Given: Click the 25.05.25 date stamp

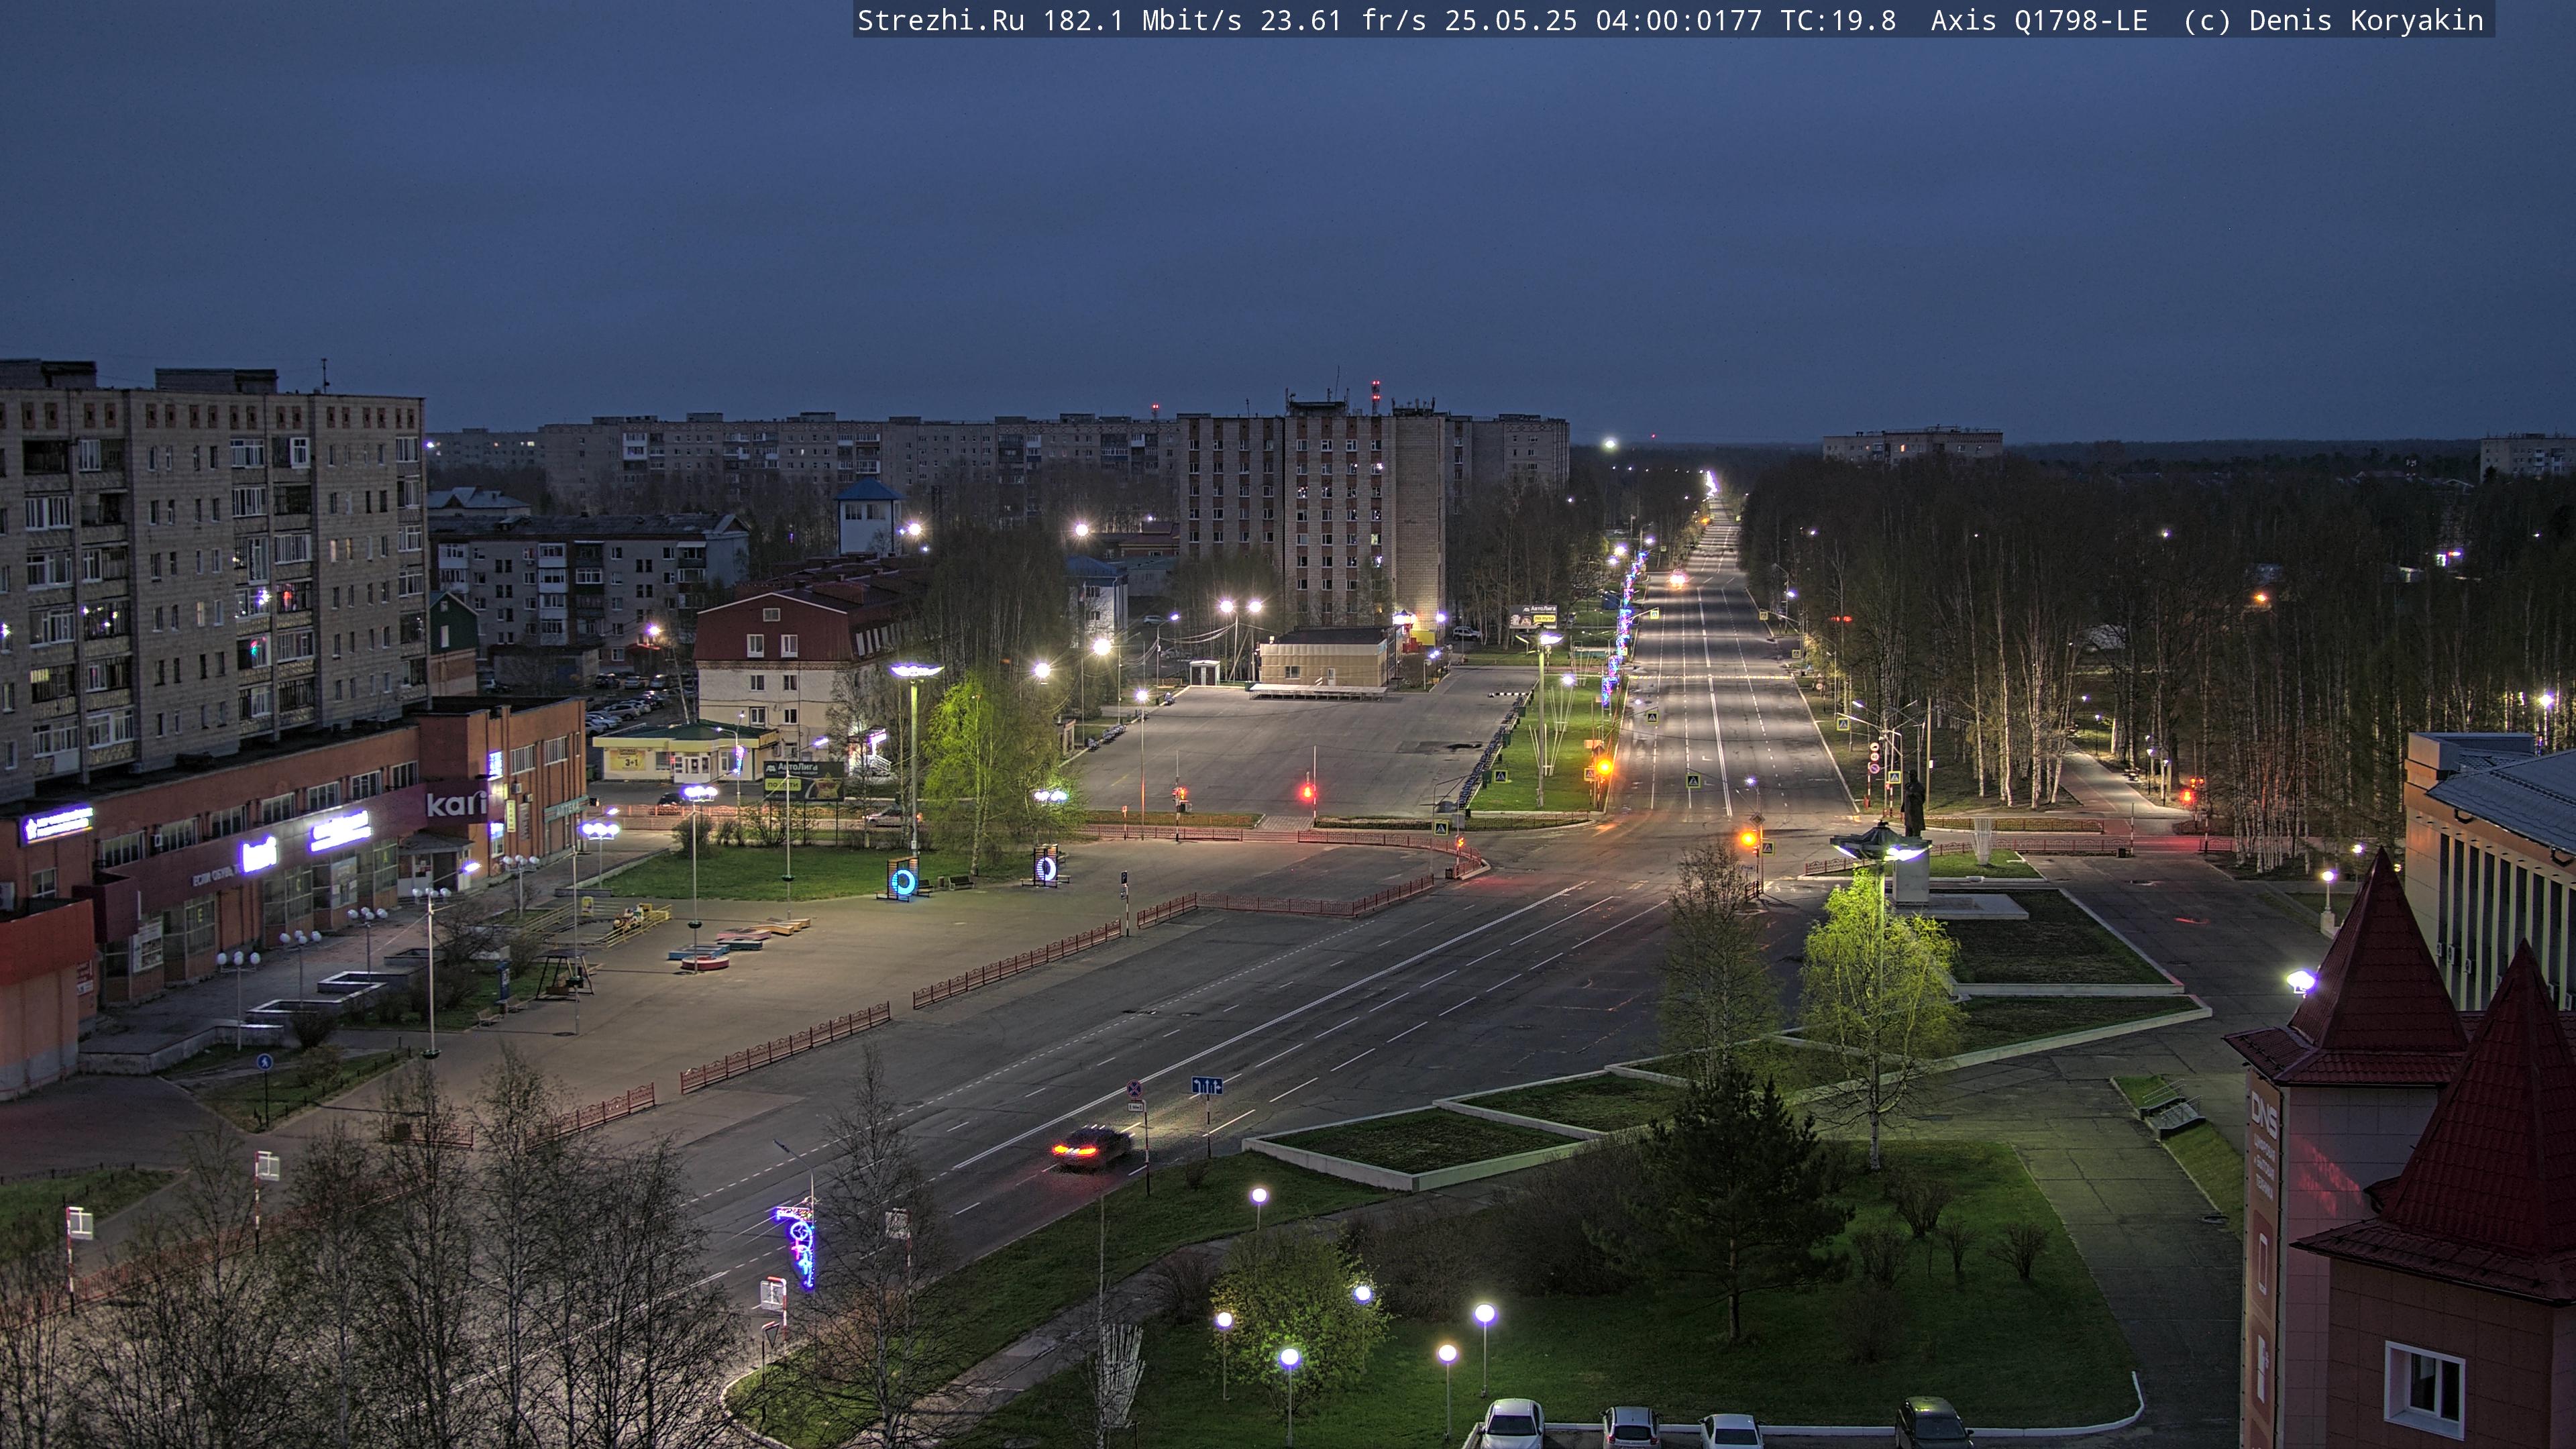Looking at the screenshot, I should 1510,21.
